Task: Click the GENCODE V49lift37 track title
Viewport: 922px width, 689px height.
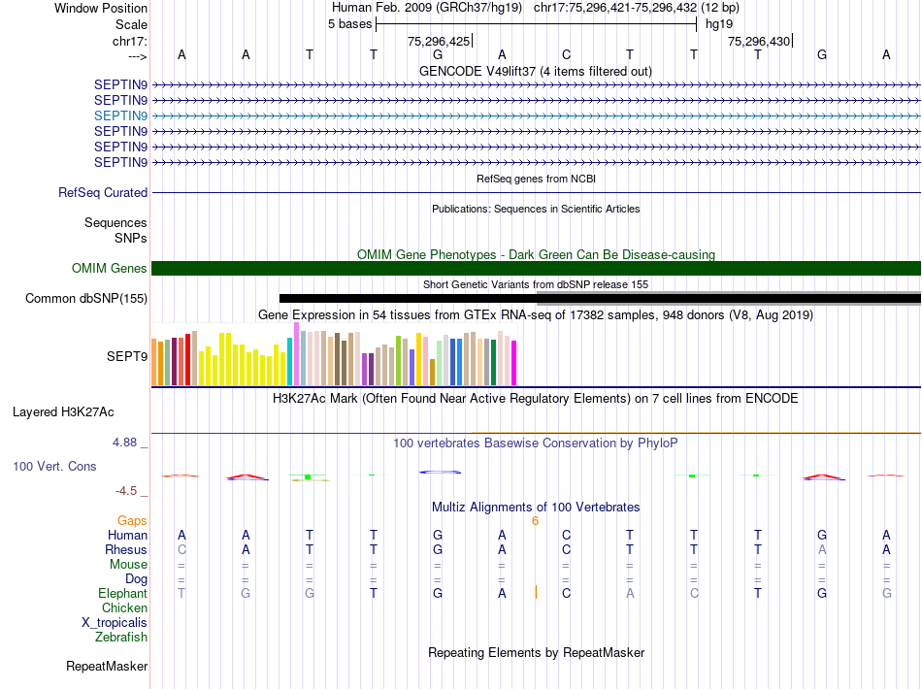Action: click(x=536, y=72)
